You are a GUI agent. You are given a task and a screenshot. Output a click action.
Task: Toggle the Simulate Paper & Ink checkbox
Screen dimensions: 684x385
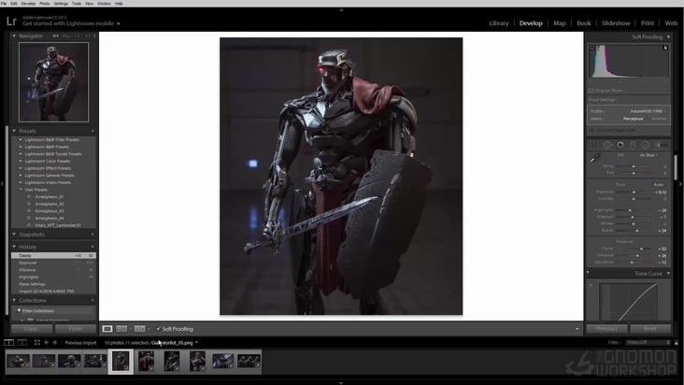point(591,130)
